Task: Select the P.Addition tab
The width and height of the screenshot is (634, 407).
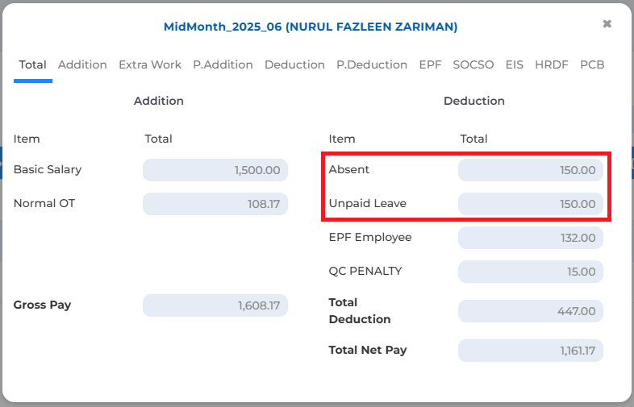Action: [223, 64]
